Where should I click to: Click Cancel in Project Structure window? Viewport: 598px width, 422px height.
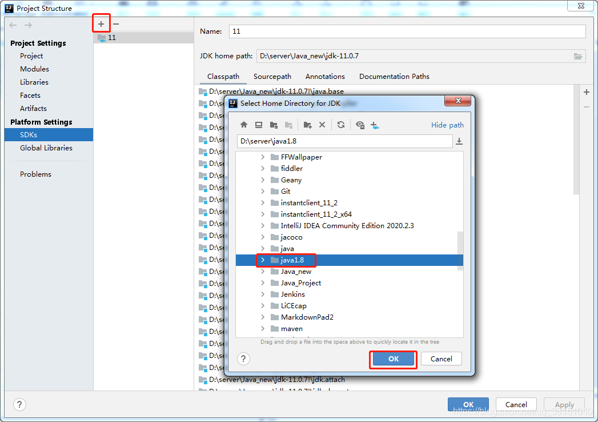coord(516,404)
